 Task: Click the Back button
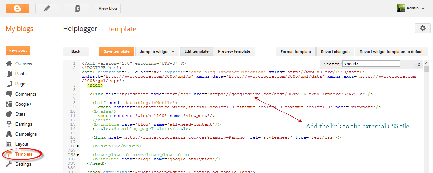[x=76, y=51]
